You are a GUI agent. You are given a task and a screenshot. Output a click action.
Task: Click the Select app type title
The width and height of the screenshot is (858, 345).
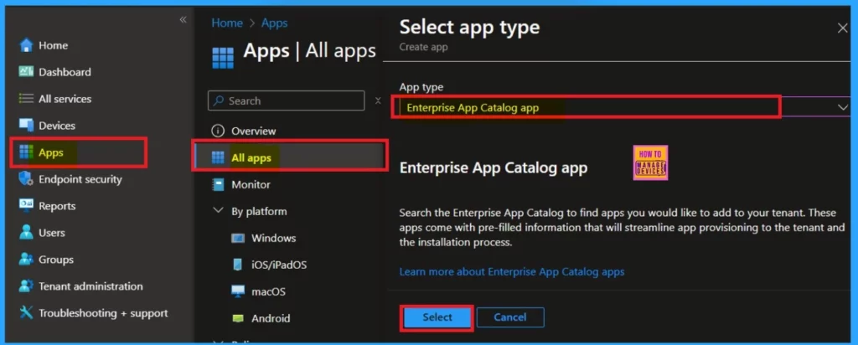469,28
